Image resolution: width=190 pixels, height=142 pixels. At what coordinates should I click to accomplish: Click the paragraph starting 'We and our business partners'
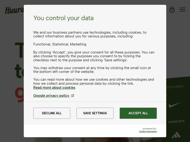[90, 34]
